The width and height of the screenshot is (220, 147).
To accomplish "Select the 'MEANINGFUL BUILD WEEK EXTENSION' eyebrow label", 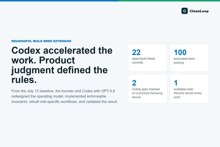I will 41,41.
